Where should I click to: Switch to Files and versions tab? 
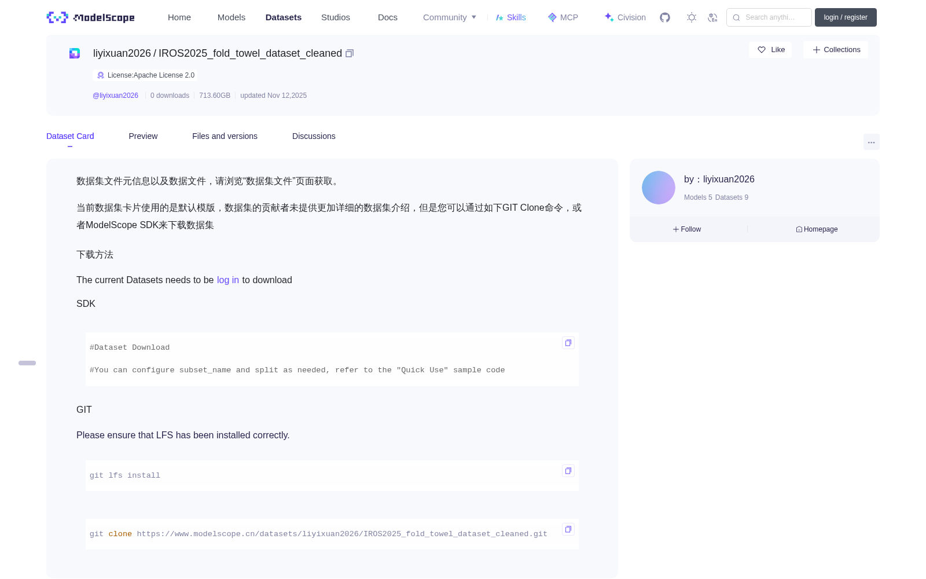click(225, 136)
